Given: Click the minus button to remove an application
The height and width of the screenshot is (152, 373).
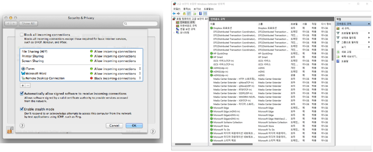Looking at the screenshot, I should (x=28, y=85).
